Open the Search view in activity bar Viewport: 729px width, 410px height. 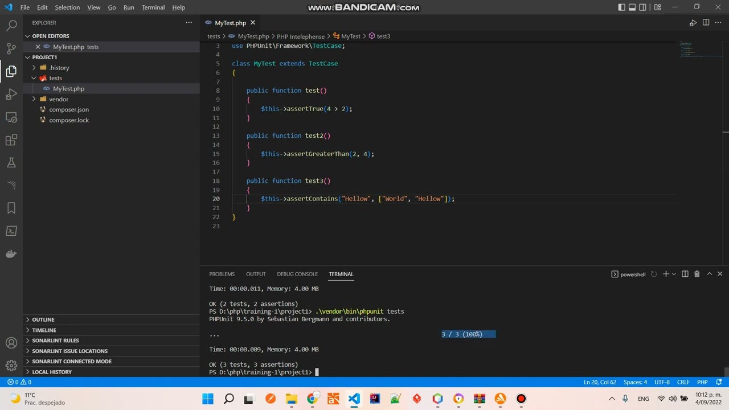[x=11, y=26]
